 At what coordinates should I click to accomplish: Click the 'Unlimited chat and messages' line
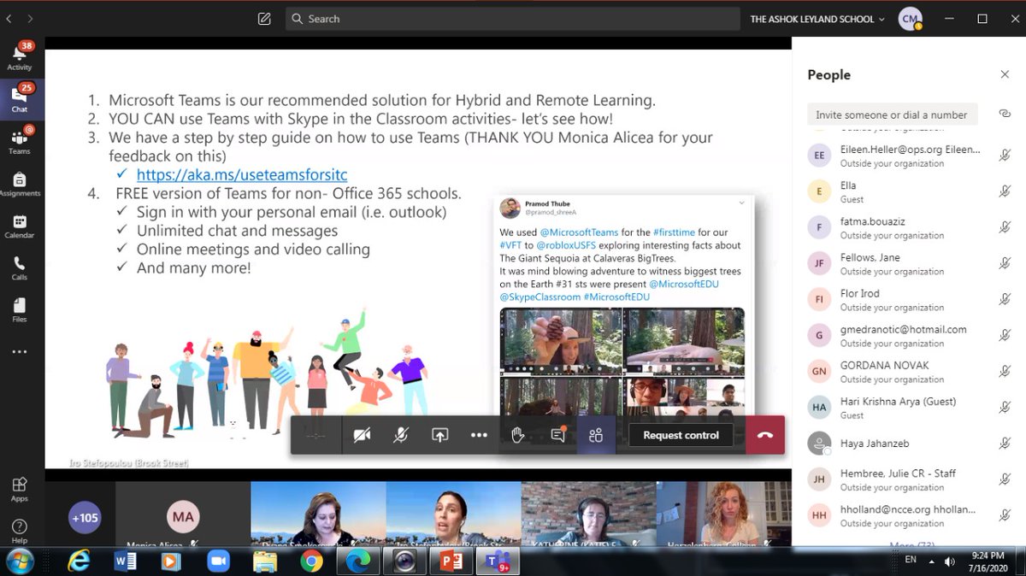[237, 231]
